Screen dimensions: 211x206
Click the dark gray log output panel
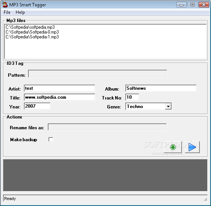point(105,175)
